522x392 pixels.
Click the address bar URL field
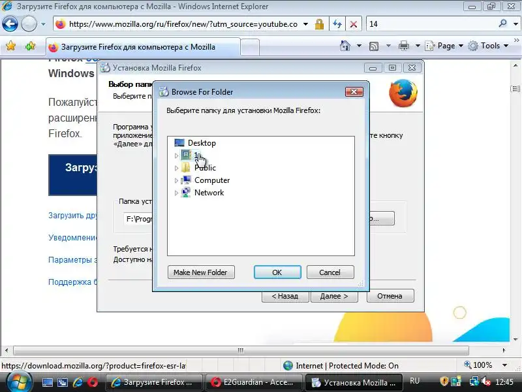coord(182,24)
